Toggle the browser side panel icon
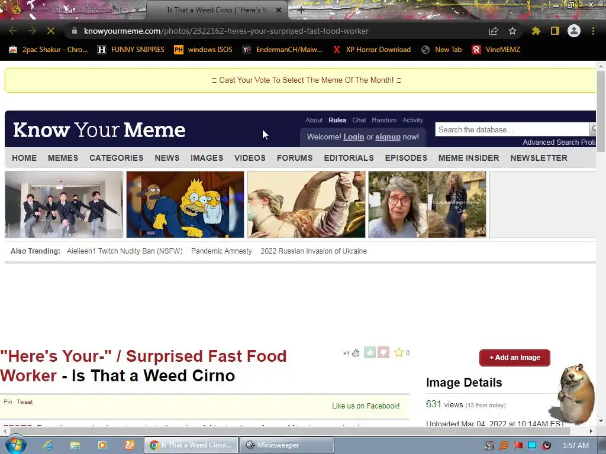The image size is (606, 454). (555, 31)
